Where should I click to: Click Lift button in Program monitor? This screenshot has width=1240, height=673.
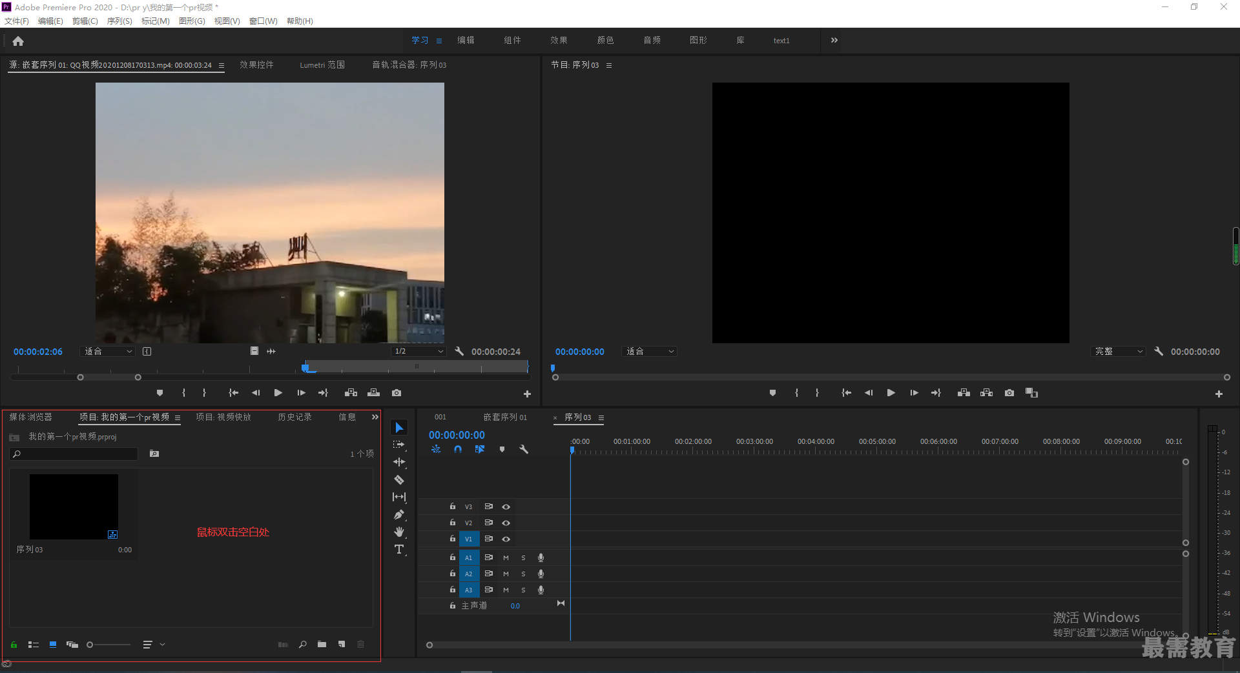coord(964,392)
